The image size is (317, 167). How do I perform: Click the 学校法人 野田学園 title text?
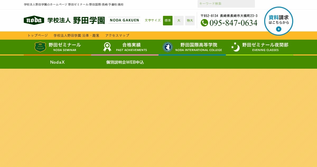click(76, 20)
